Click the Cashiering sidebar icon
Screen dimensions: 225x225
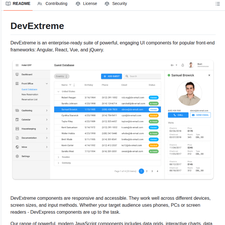(x=17, y=111)
